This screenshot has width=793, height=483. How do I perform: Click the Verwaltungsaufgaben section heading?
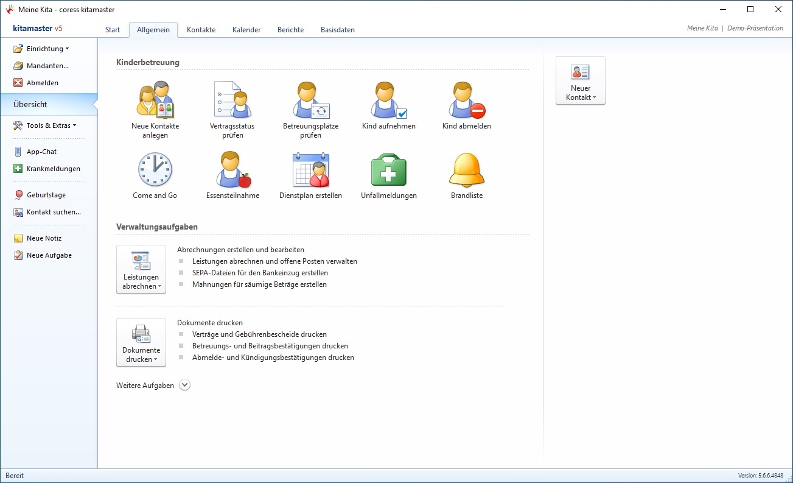(x=157, y=227)
